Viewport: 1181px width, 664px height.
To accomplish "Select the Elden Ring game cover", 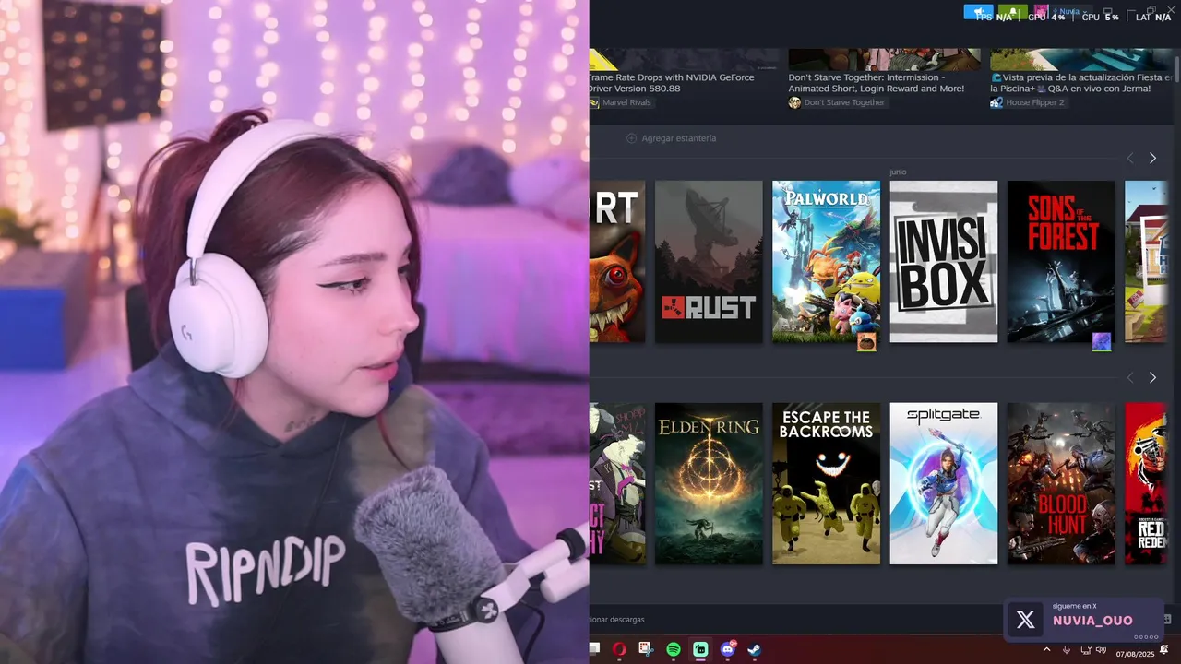I will [x=709, y=483].
